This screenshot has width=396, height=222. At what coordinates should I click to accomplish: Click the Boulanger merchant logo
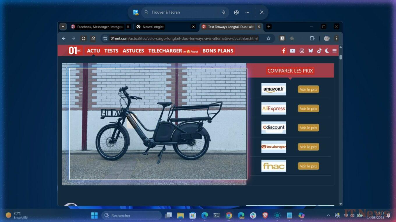coord(274,147)
